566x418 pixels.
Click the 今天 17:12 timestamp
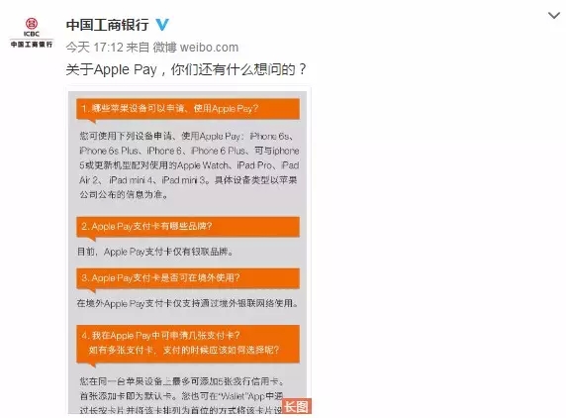(x=95, y=48)
